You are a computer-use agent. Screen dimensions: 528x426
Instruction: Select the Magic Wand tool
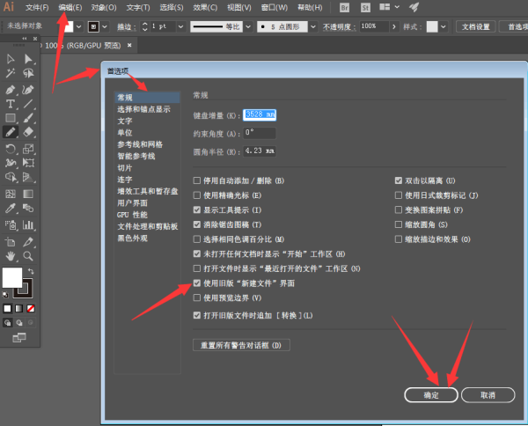point(11,74)
